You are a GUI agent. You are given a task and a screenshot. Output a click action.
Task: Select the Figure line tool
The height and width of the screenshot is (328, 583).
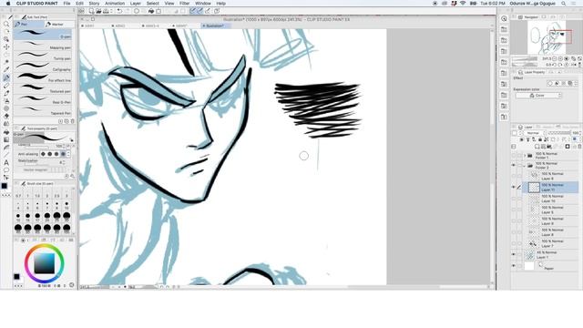click(x=6, y=155)
